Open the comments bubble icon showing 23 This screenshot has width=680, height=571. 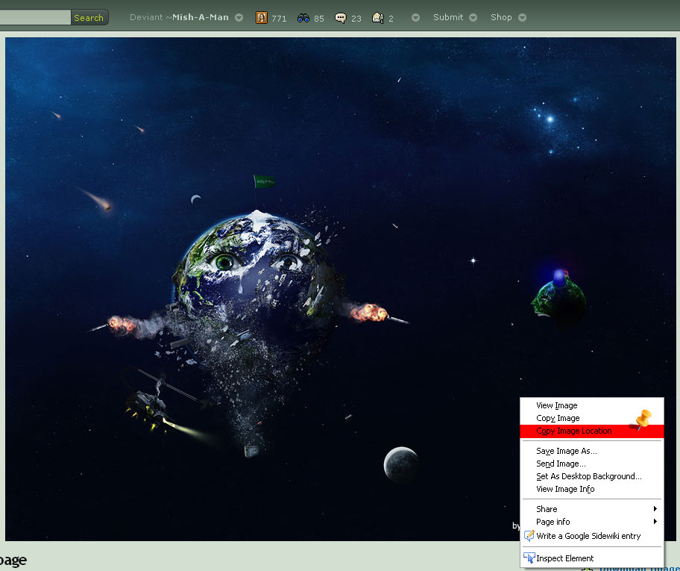(x=341, y=18)
